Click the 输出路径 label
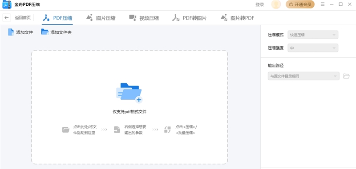Screen dimensions: 356x169 275,66
